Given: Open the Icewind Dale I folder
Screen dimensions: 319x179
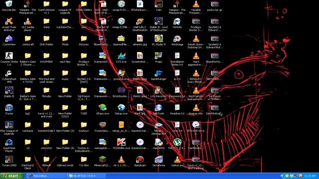Looking at the screenshot, I should coord(46,125).
